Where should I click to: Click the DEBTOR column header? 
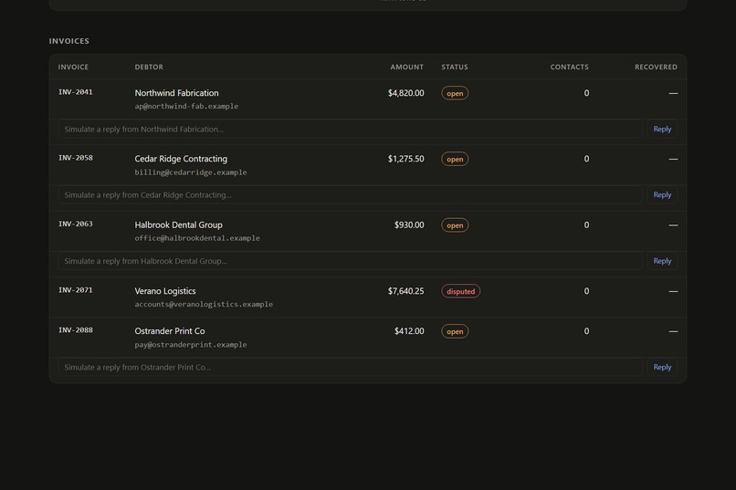(x=149, y=67)
